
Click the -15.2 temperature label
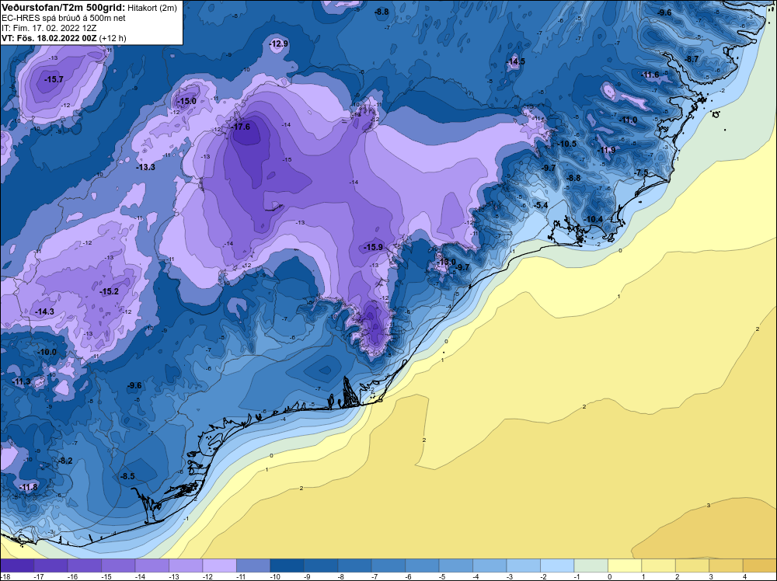[109, 291]
